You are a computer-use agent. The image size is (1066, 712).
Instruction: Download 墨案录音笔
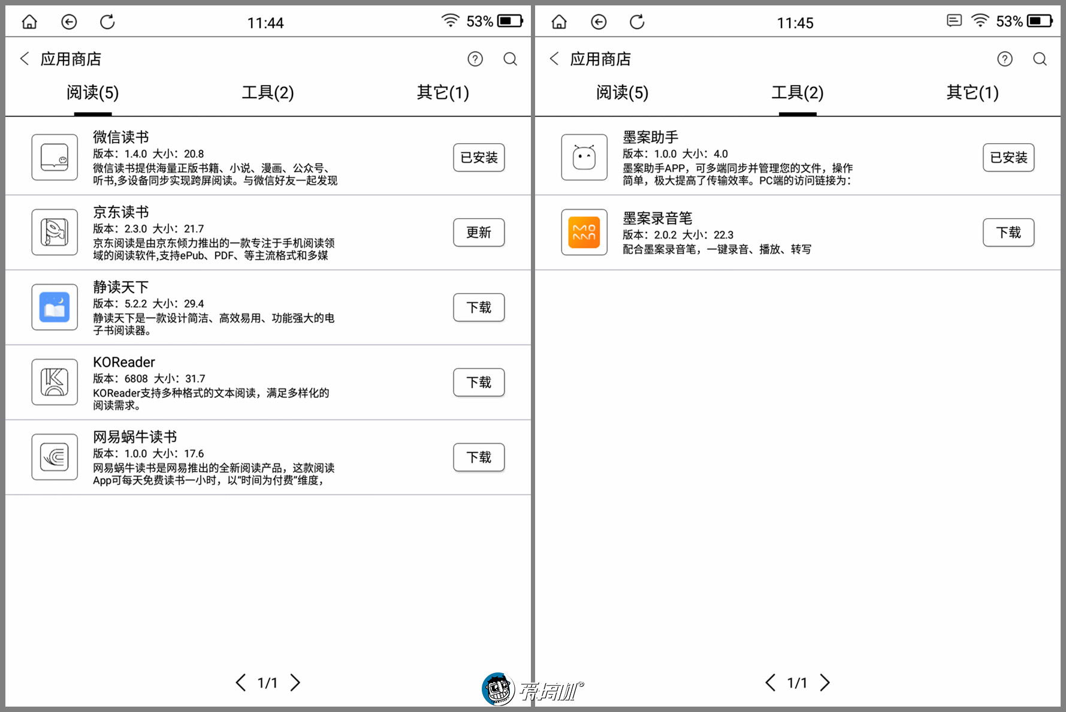coord(1008,233)
